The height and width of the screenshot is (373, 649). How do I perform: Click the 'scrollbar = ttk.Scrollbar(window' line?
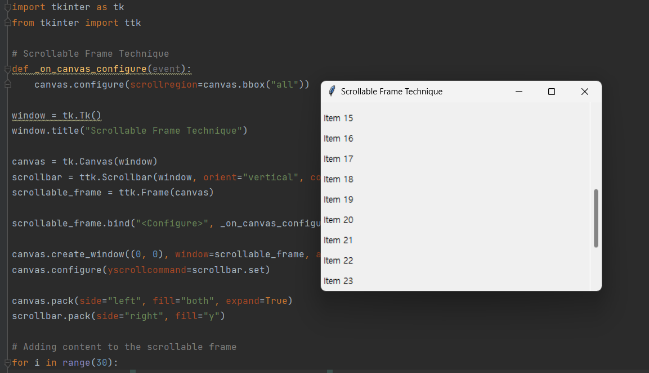pos(166,177)
